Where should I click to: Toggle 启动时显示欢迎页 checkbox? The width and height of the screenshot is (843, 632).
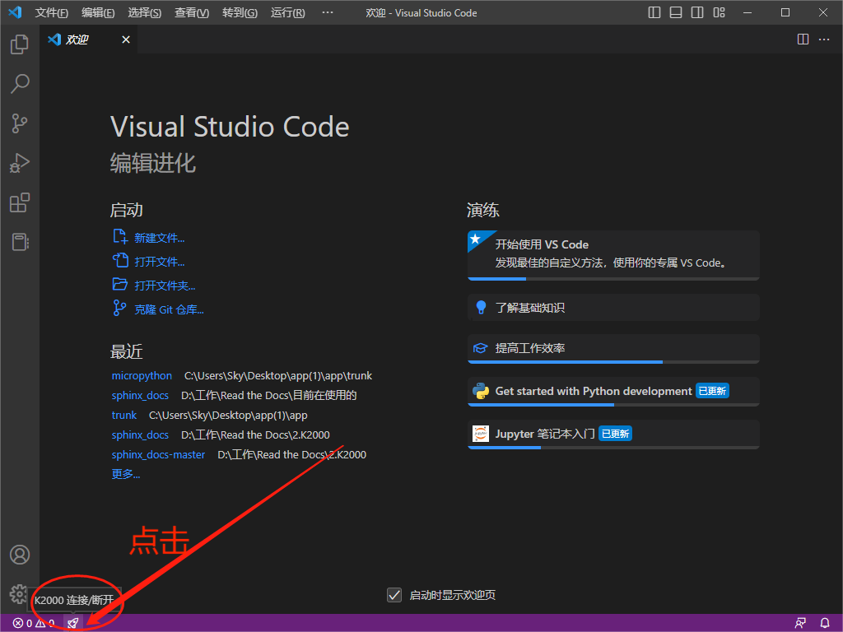pyautogui.click(x=394, y=595)
